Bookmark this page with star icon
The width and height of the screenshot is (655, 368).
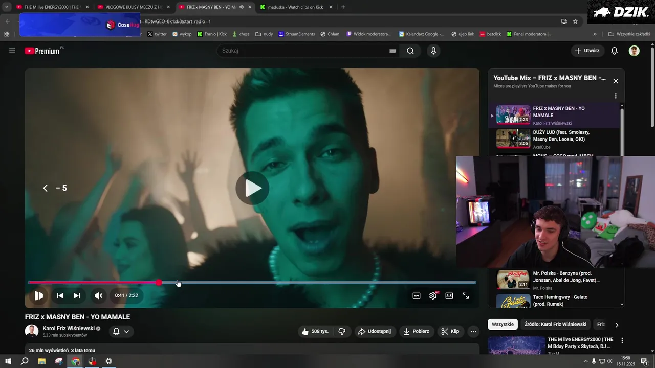[x=575, y=21]
